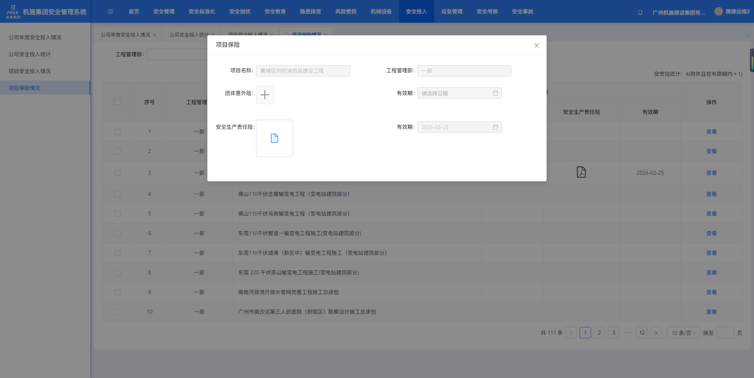
Task: Click the 跳至 page number input field
Action: tap(725, 333)
